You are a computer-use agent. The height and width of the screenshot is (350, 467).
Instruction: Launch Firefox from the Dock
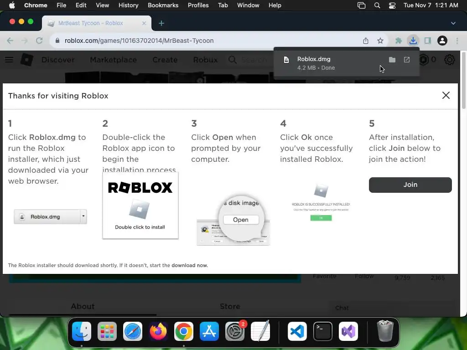click(x=158, y=331)
